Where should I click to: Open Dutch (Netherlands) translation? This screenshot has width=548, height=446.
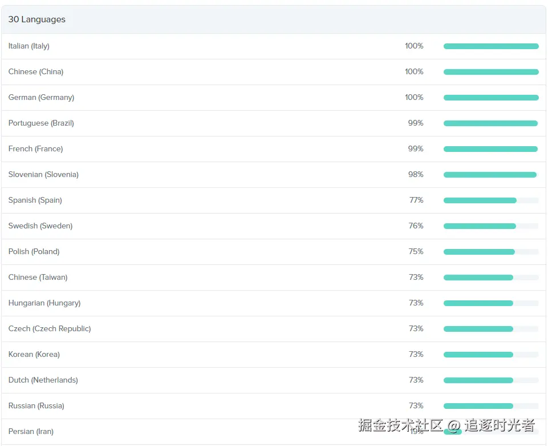43,380
